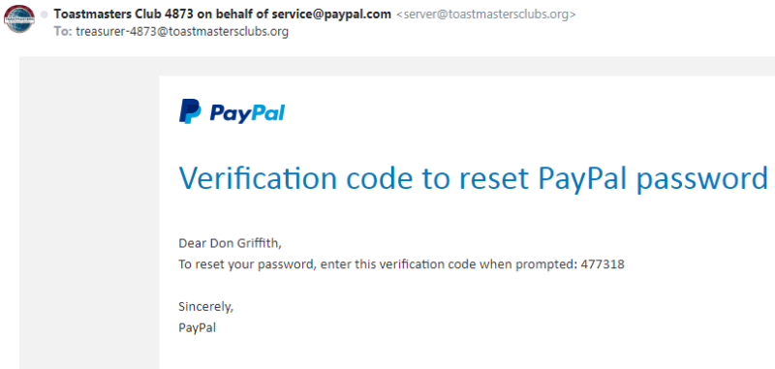Click the unread status dot beside sender

click(x=45, y=15)
